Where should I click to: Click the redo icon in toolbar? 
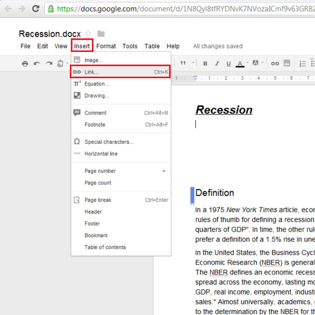click(x=49, y=64)
